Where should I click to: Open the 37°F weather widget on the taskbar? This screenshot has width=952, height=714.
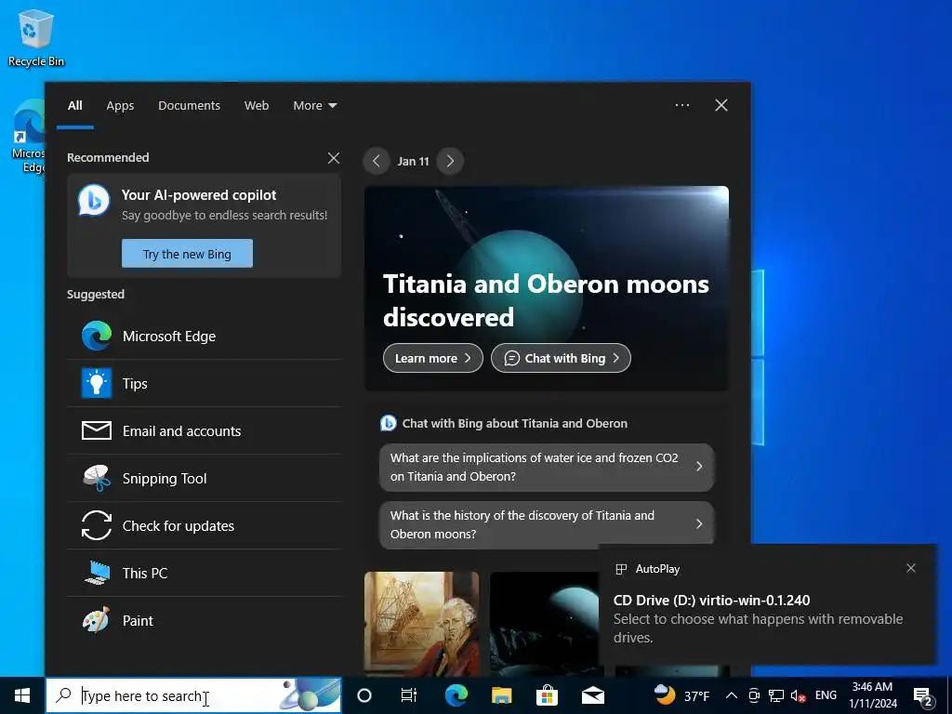coord(681,695)
